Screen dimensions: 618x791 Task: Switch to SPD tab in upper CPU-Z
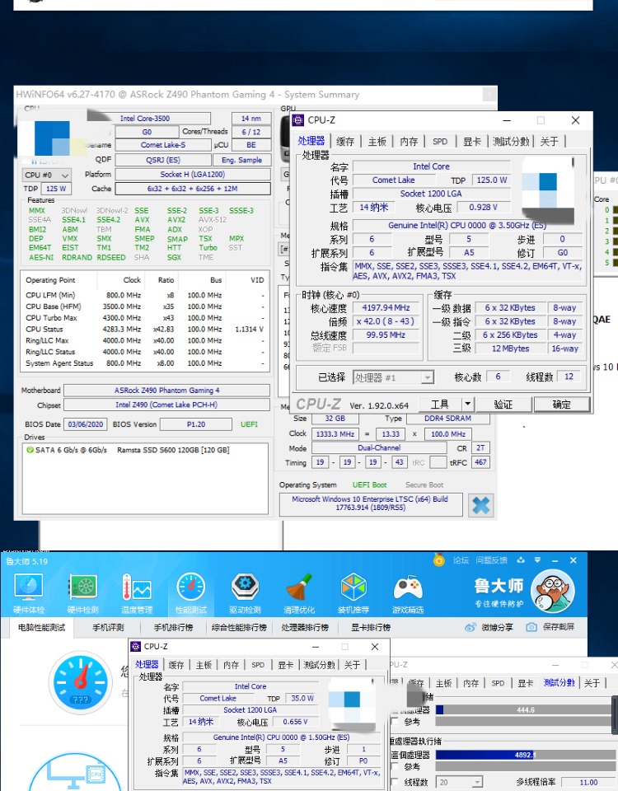440,141
